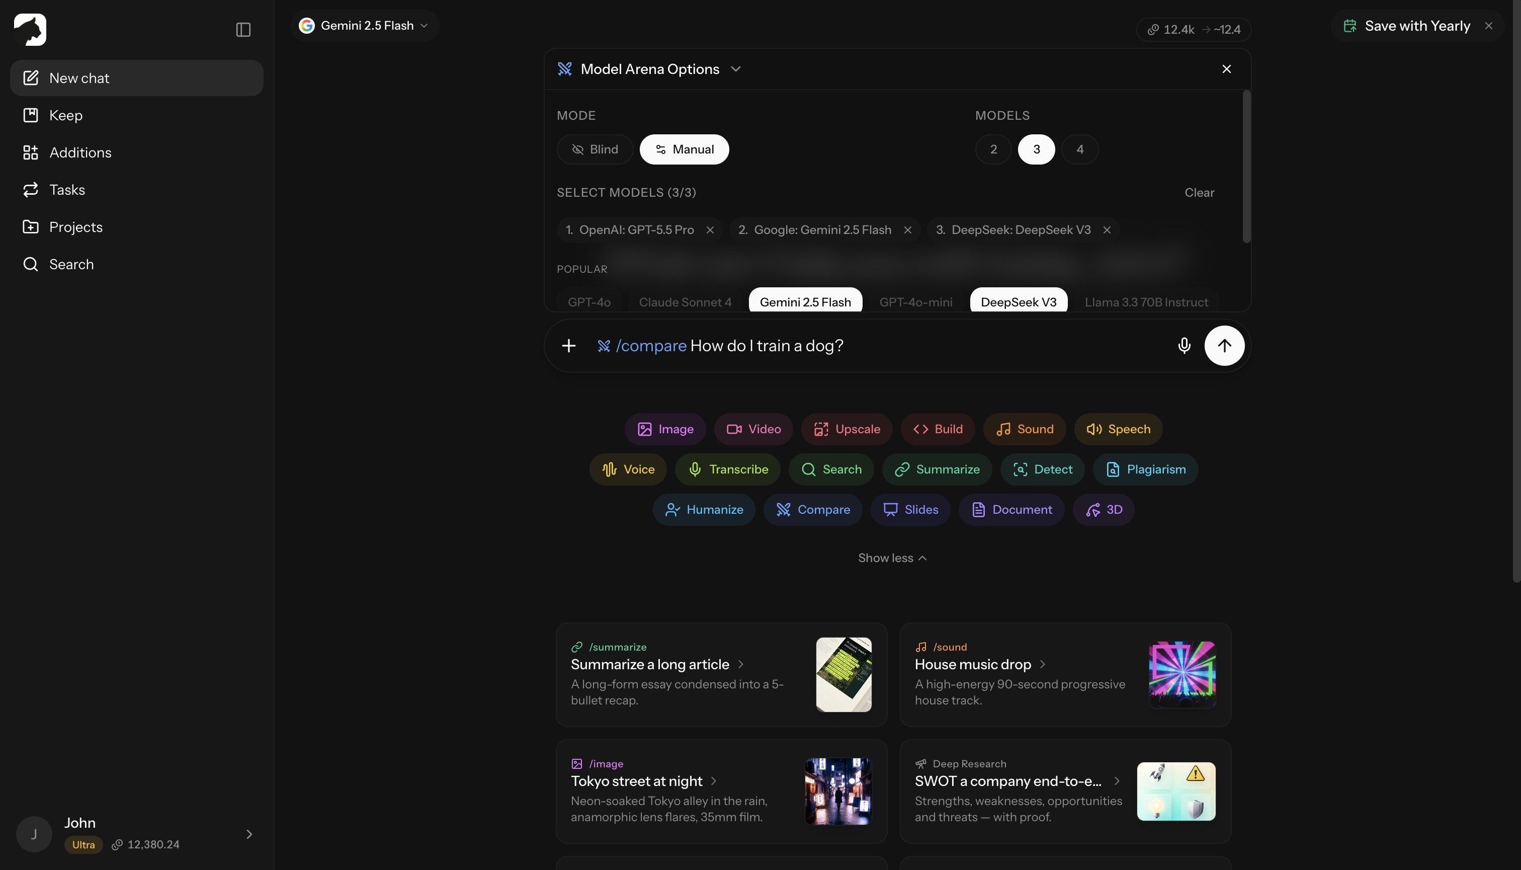Expand Model Arena Options chevron

coord(736,69)
